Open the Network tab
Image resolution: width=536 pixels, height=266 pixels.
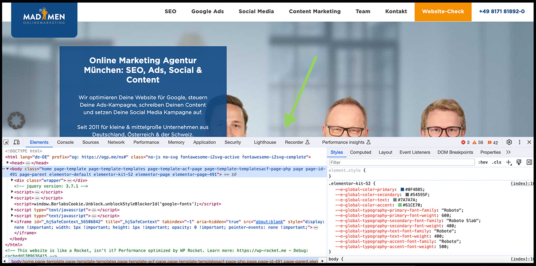click(116, 142)
